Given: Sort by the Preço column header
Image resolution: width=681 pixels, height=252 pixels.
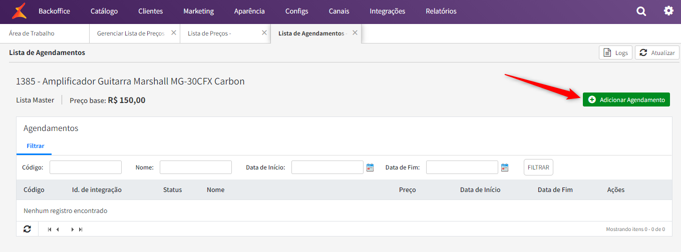Looking at the screenshot, I should [x=408, y=190].
